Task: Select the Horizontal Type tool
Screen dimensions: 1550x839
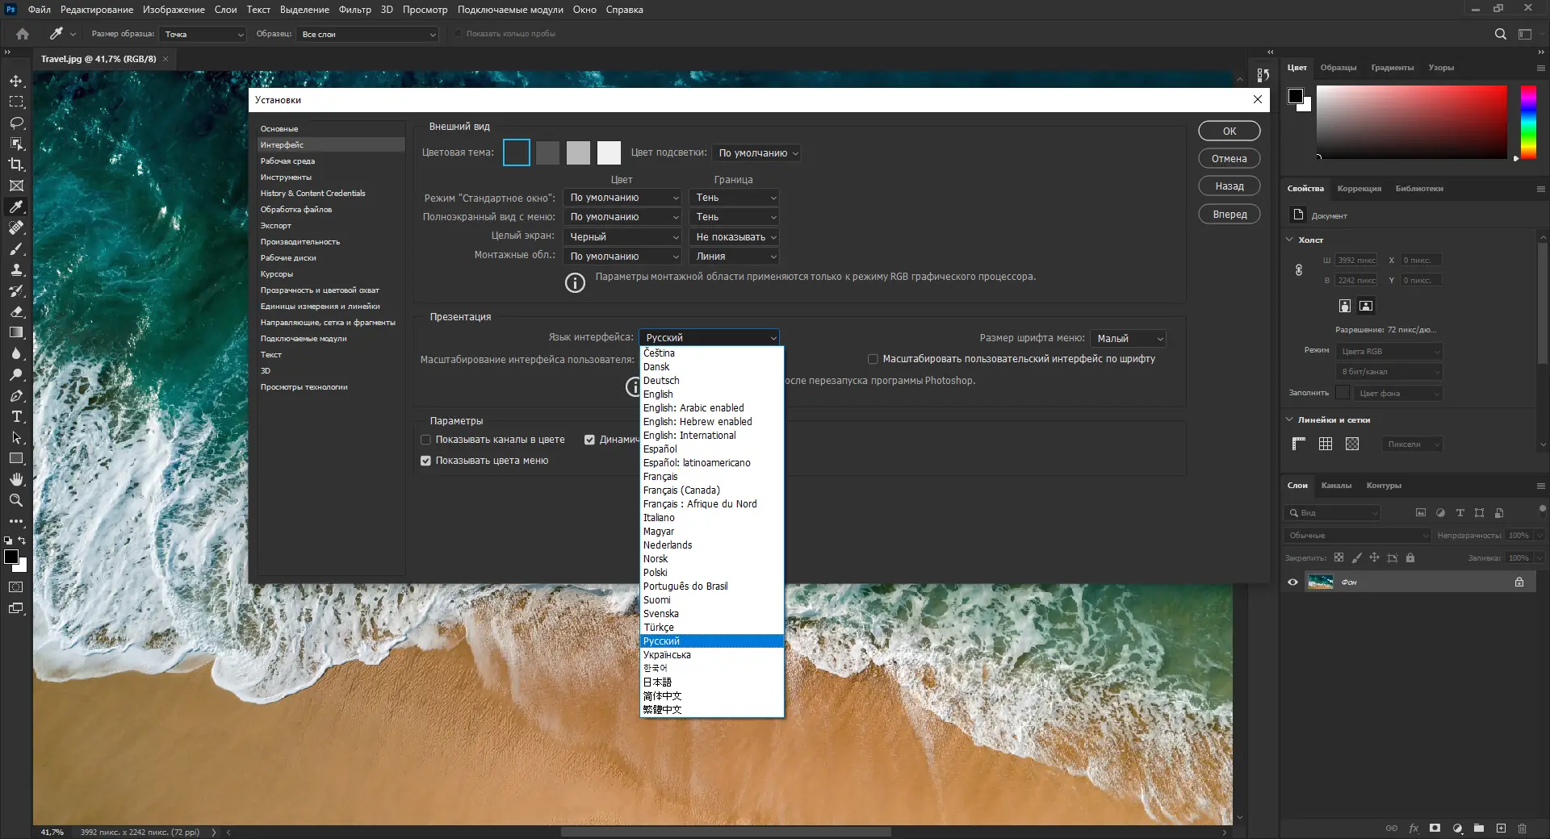Action: [16, 416]
